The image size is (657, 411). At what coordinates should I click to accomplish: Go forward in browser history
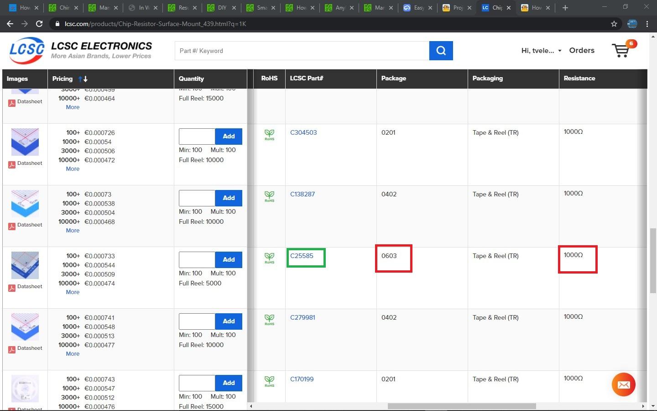pos(25,24)
